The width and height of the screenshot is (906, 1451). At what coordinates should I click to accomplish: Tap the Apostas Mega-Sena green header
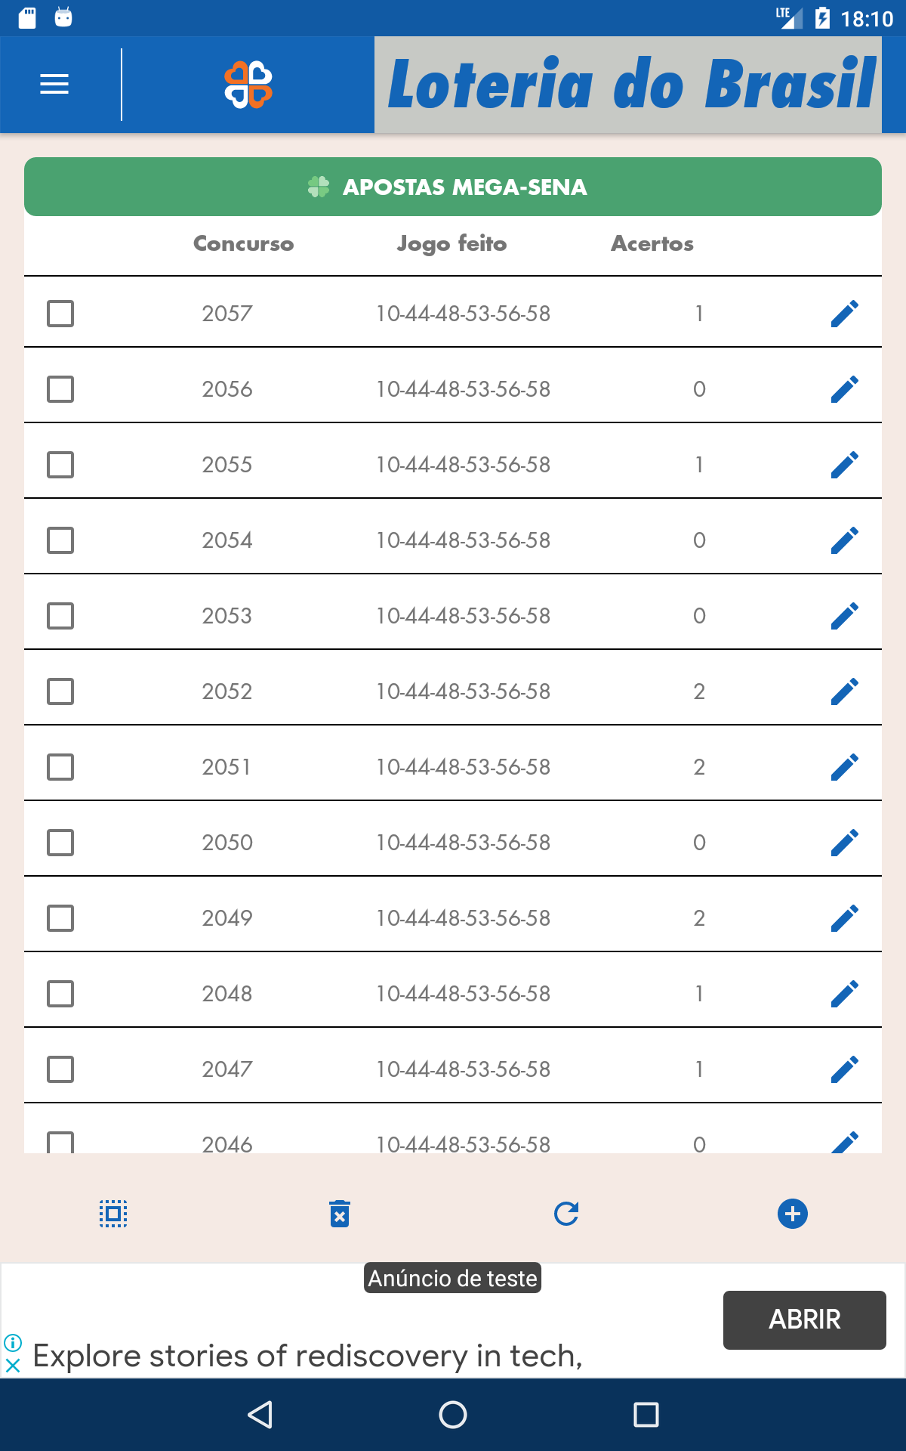[453, 187]
